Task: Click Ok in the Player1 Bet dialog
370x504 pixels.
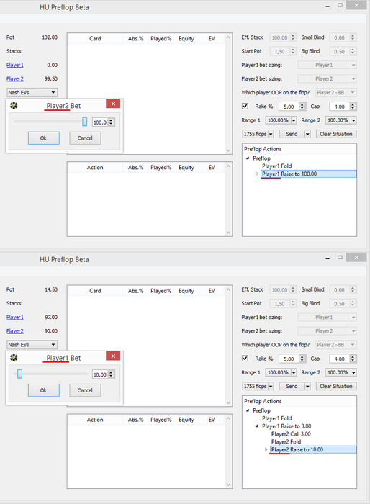Action: 44,390
